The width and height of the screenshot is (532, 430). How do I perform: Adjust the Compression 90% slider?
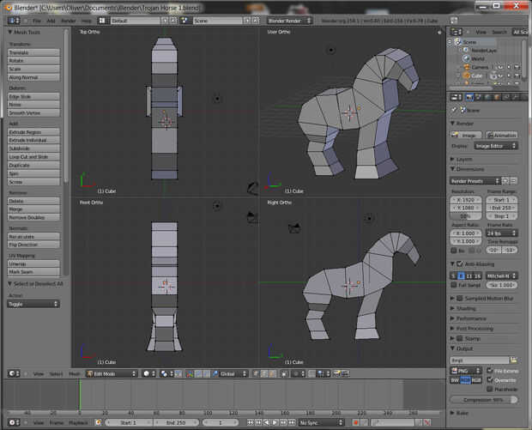click(x=484, y=399)
